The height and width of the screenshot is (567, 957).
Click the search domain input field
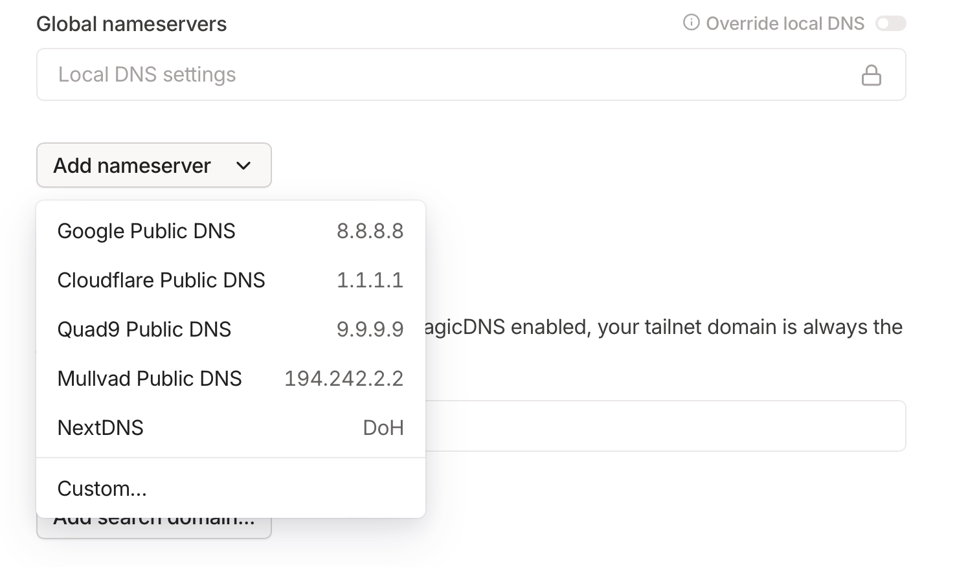(666, 426)
